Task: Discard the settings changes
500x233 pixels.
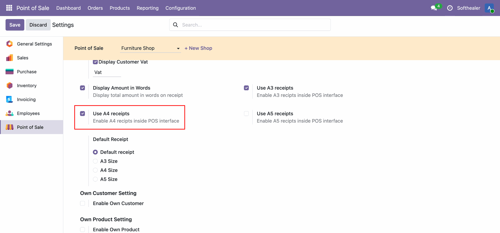Action: point(38,25)
